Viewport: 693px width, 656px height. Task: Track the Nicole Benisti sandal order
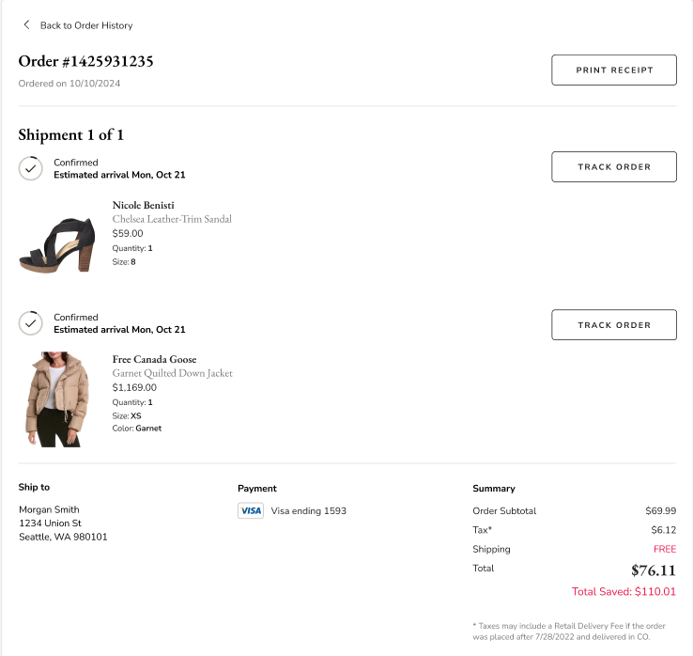pyautogui.click(x=613, y=166)
